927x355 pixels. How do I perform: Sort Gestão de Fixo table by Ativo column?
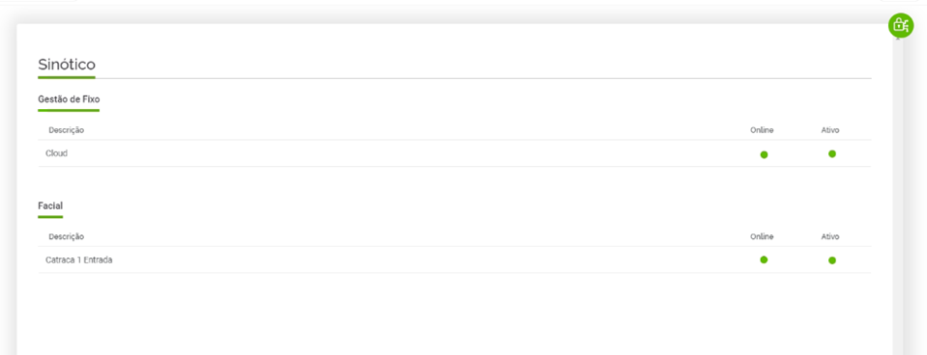[x=830, y=129]
